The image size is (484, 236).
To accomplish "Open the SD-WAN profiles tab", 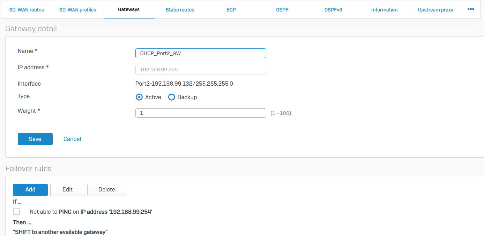I will point(77,10).
